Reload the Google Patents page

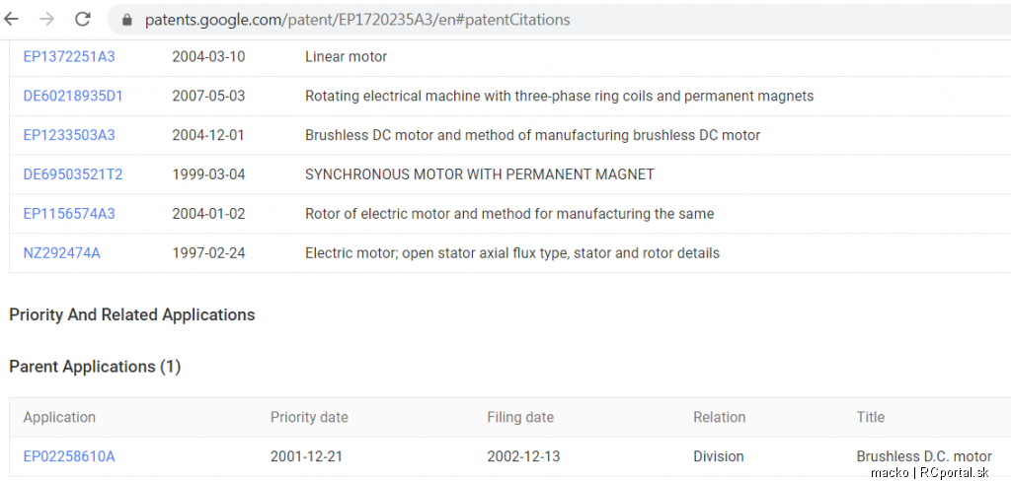(83, 20)
